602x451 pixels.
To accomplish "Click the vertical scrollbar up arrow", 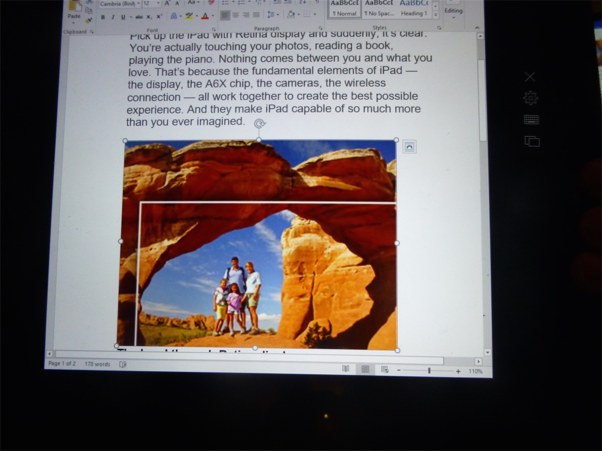I will (x=480, y=36).
